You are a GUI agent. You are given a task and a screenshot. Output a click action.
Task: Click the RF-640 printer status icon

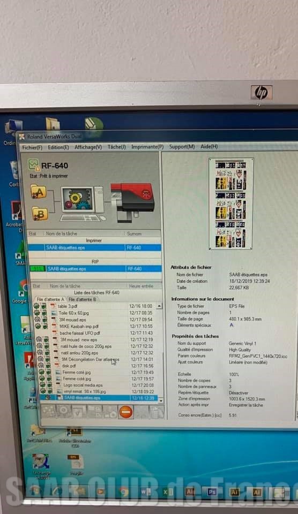[x=34, y=165]
